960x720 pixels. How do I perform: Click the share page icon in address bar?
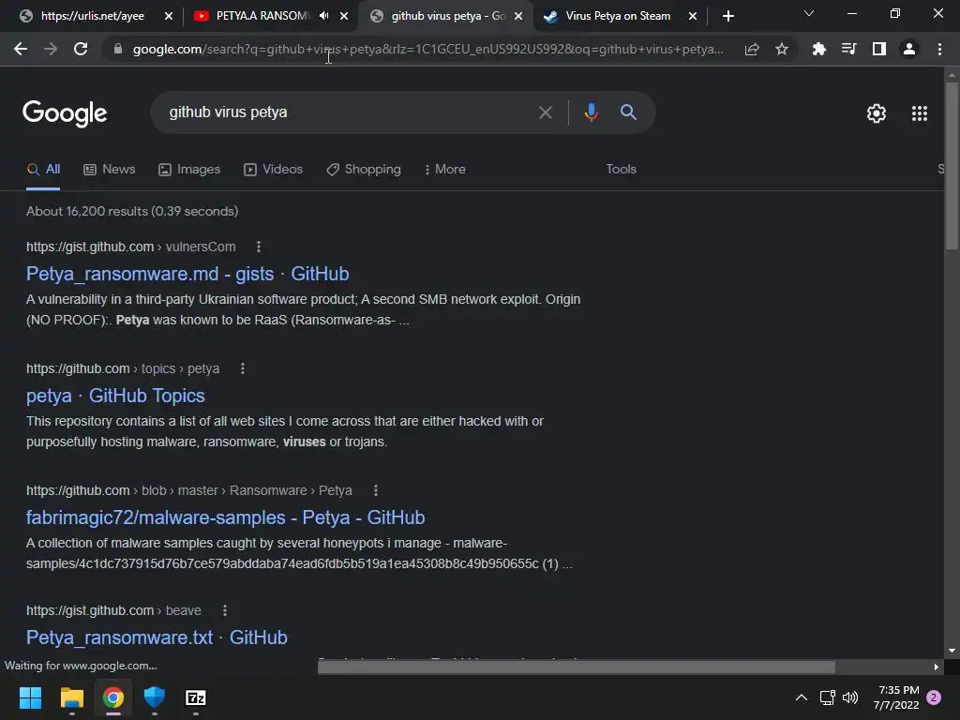click(x=752, y=49)
